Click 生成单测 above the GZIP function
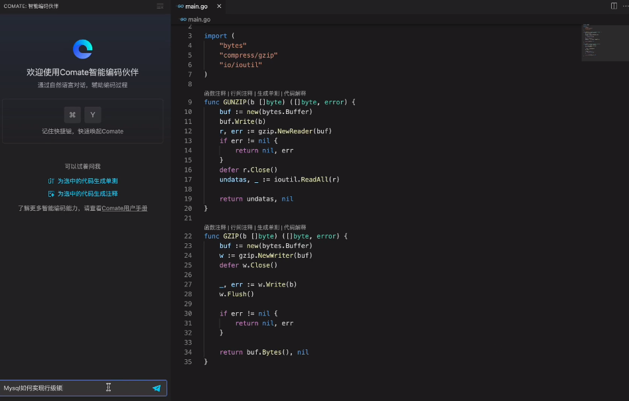629x401 pixels. coord(268,227)
